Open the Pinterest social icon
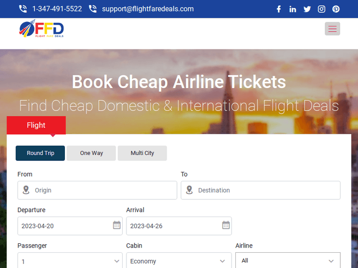This screenshot has height=268, width=358. tap(336, 9)
